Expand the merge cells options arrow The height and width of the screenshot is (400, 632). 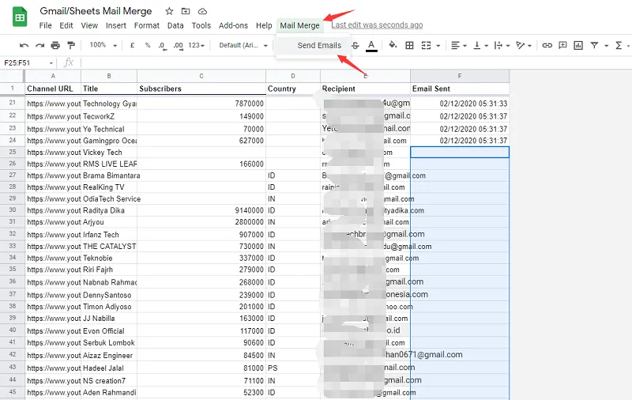(438, 46)
